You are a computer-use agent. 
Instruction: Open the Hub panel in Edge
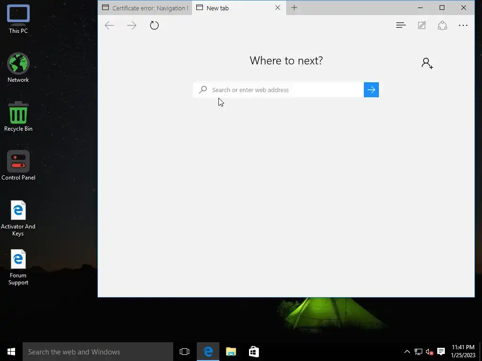pos(401,25)
